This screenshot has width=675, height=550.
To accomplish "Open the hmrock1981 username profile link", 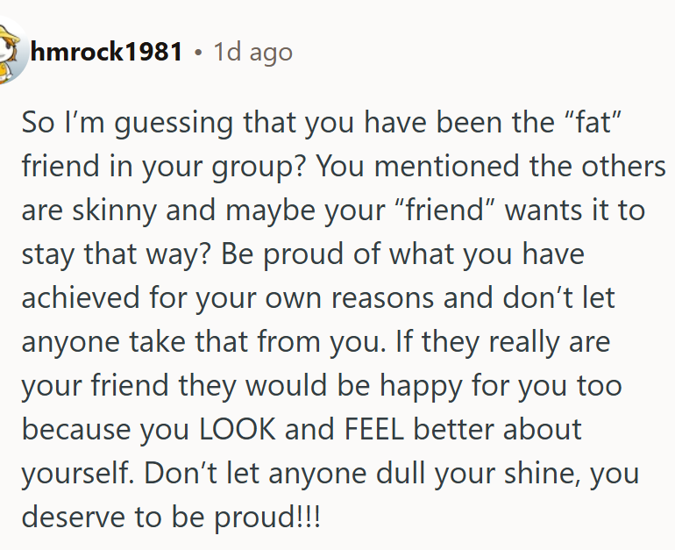I will [x=106, y=51].
